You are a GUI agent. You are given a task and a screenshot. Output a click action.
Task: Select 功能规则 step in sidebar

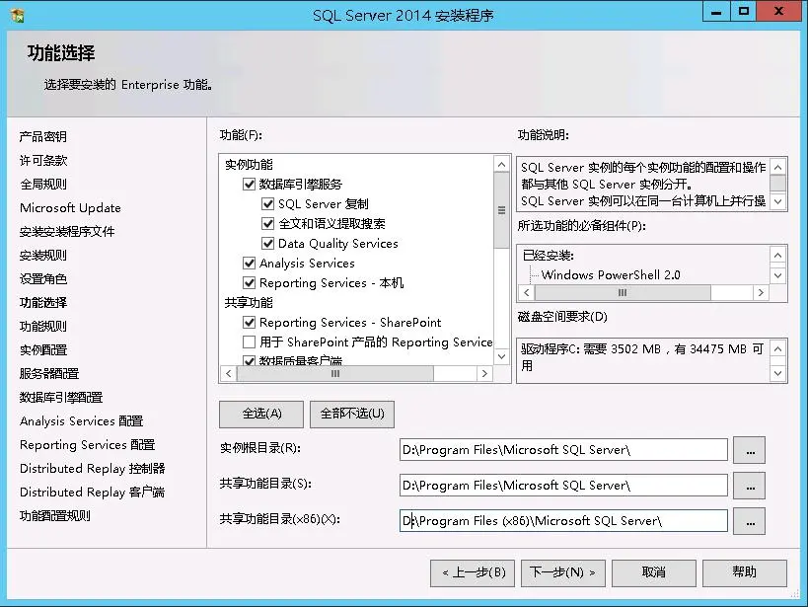(x=43, y=327)
